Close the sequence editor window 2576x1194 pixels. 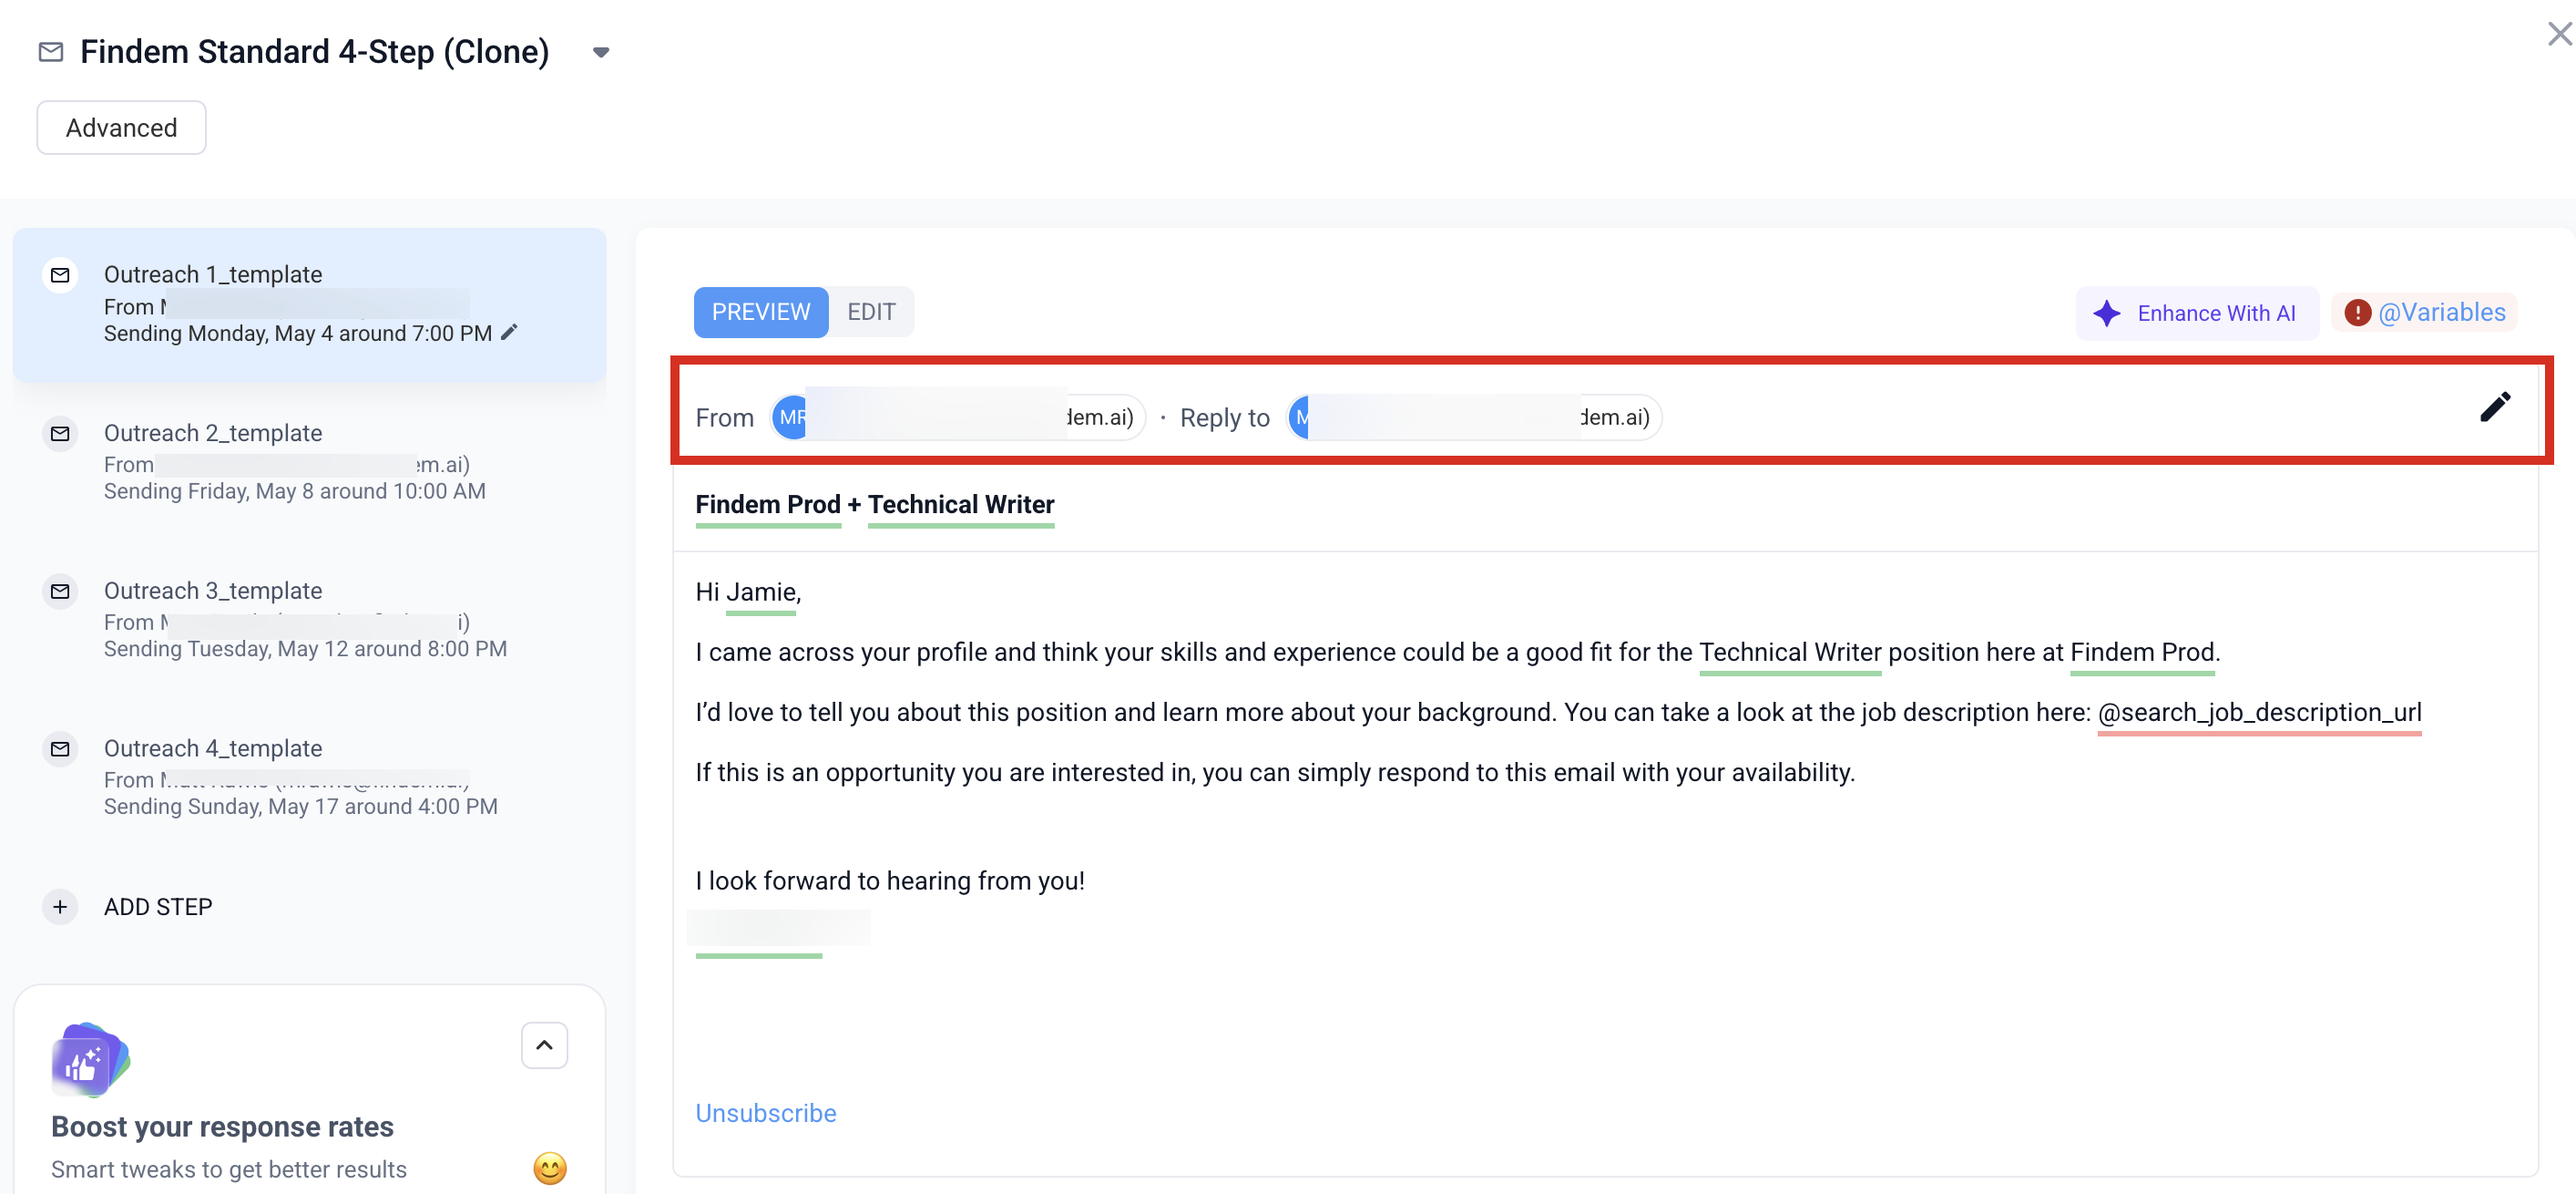pos(2559,34)
